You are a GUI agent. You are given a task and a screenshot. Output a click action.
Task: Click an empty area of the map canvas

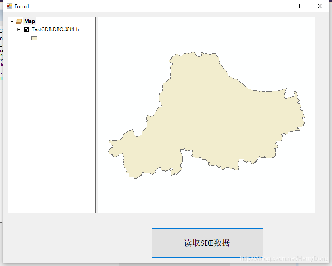point(278,191)
